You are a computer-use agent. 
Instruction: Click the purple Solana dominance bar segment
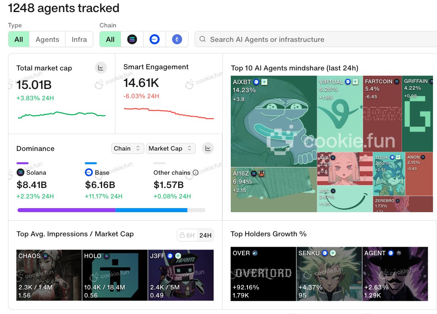tap(67, 210)
